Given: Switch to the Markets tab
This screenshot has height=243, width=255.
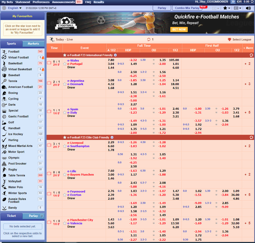Looking at the screenshot, I should [33, 44].
